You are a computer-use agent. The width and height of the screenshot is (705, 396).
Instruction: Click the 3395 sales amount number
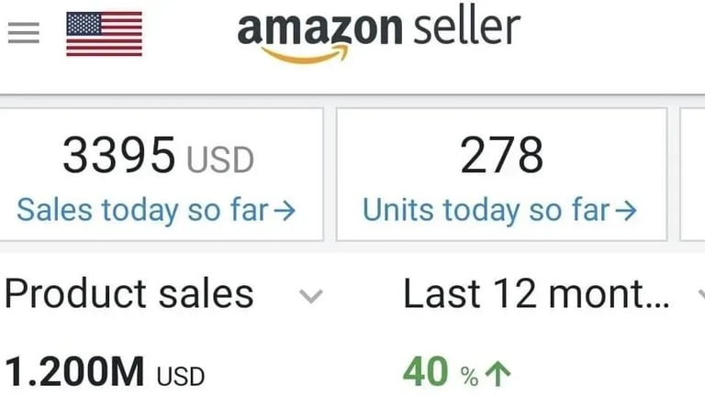click(x=118, y=155)
